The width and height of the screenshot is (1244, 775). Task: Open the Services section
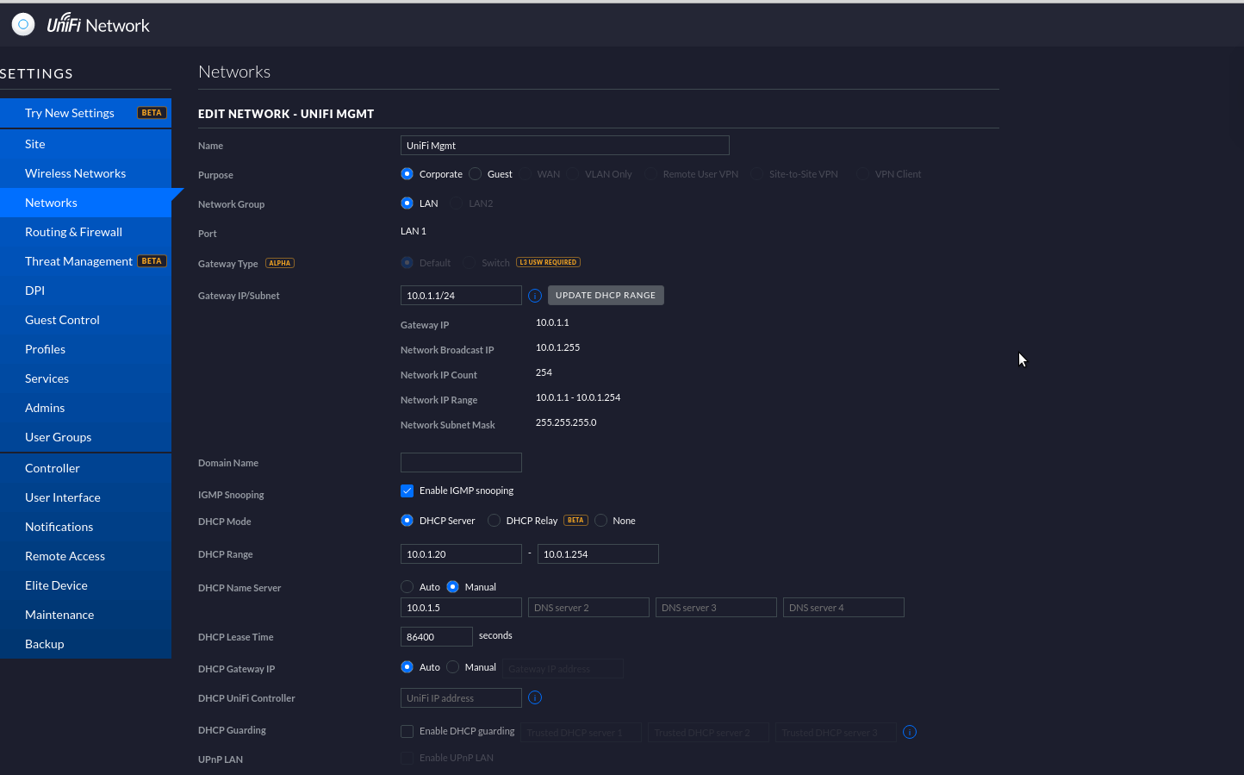(x=85, y=378)
